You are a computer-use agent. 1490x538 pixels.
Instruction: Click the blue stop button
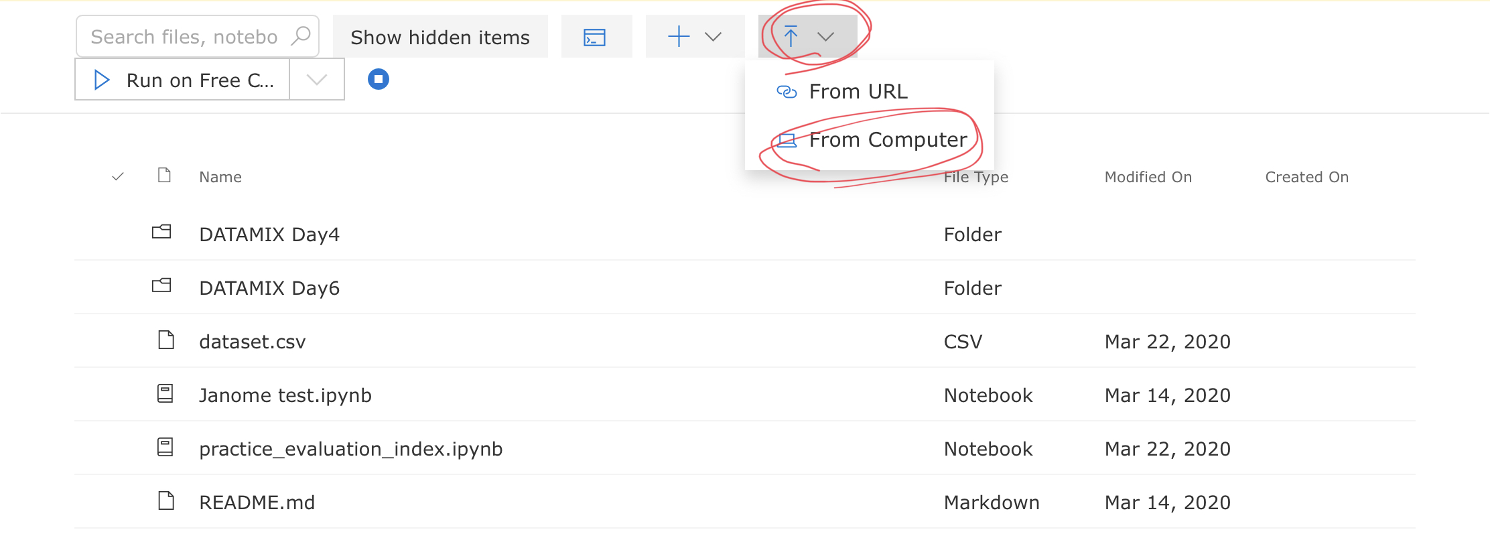tap(379, 79)
